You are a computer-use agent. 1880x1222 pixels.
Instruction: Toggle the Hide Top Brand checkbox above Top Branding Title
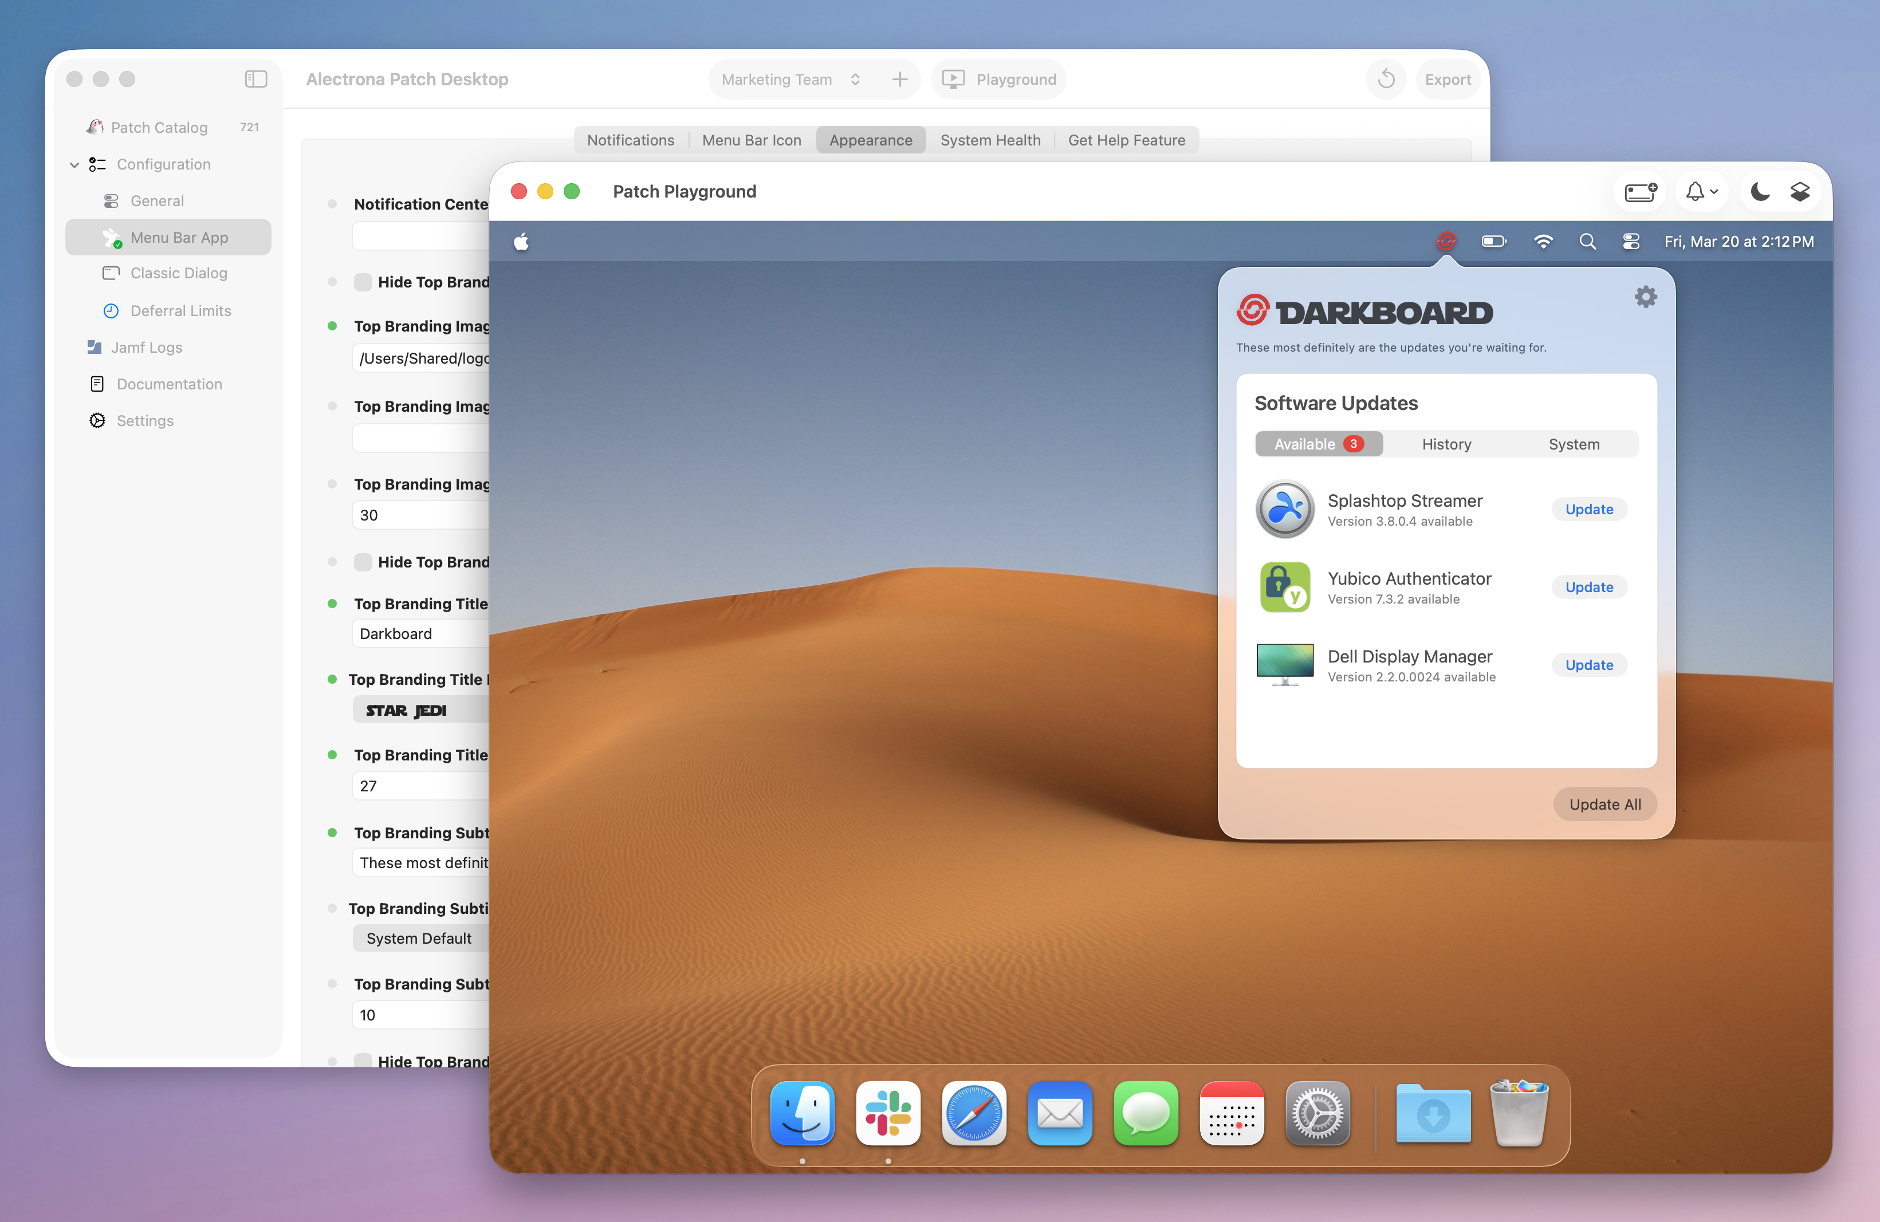(363, 562)
